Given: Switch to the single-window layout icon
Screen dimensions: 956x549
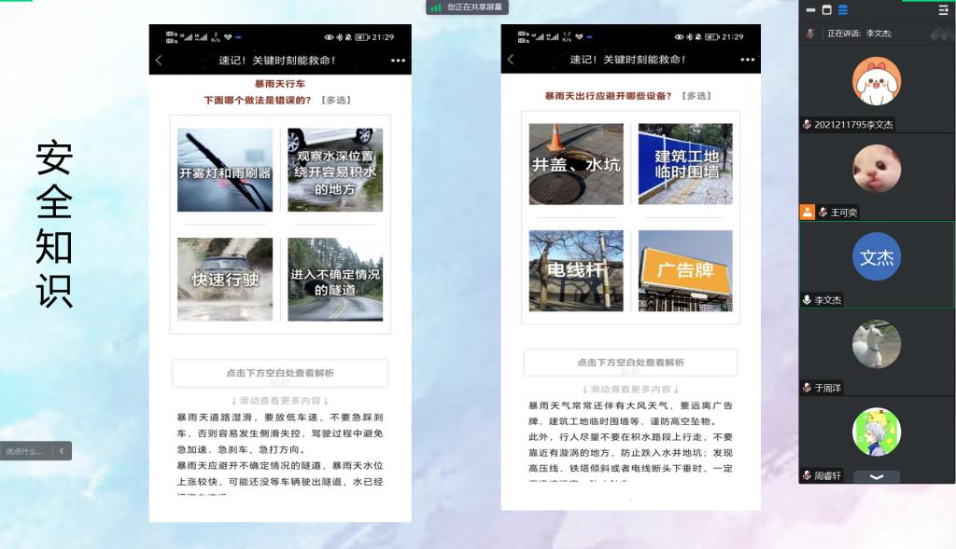Looking at the screenshot, I should point(826,10).
